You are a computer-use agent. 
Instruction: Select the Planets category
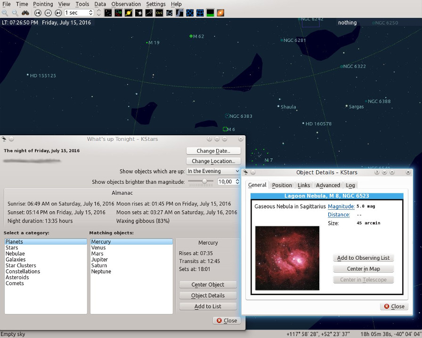click(x=46, y=241)
